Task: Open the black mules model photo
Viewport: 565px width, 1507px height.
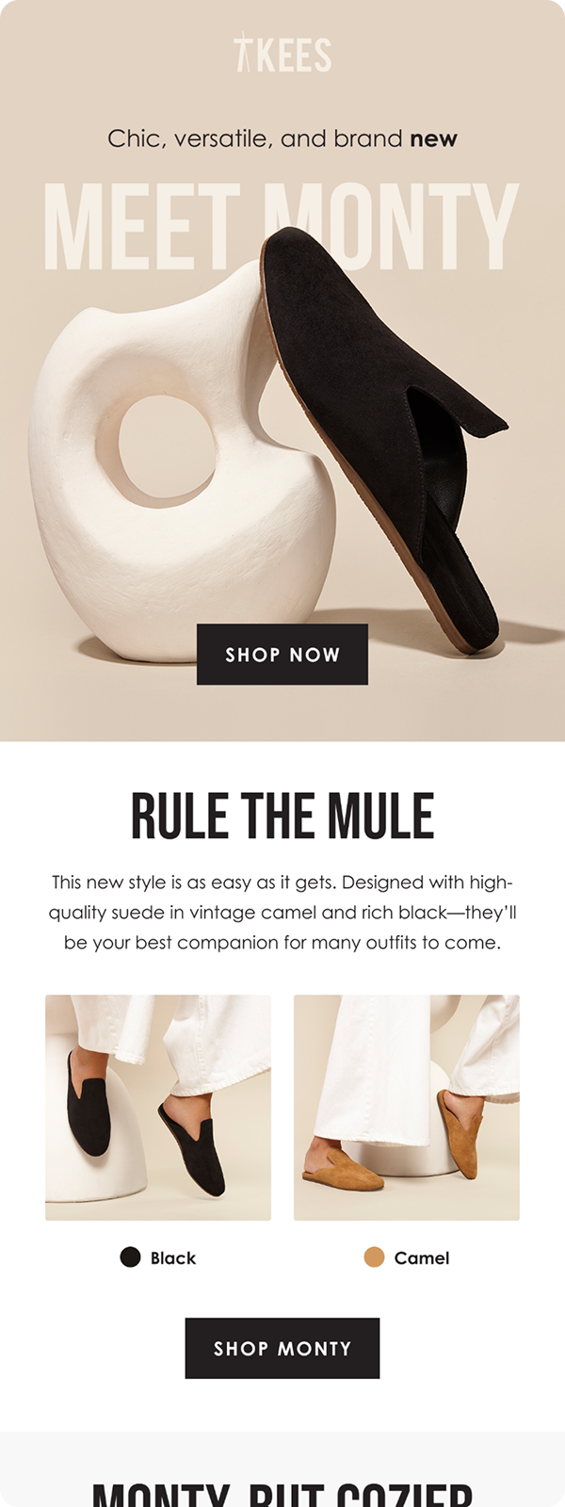Action: pyautogui.click(x=158, y=1108)
